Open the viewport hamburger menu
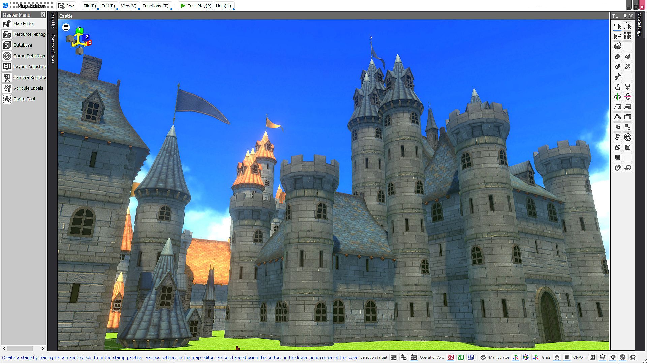 (x=66, y=27)
